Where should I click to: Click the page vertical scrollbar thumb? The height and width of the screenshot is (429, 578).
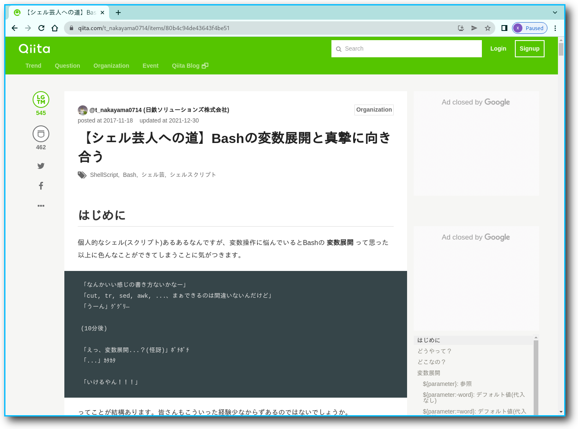pyautogui.click(x=561, y=49)
